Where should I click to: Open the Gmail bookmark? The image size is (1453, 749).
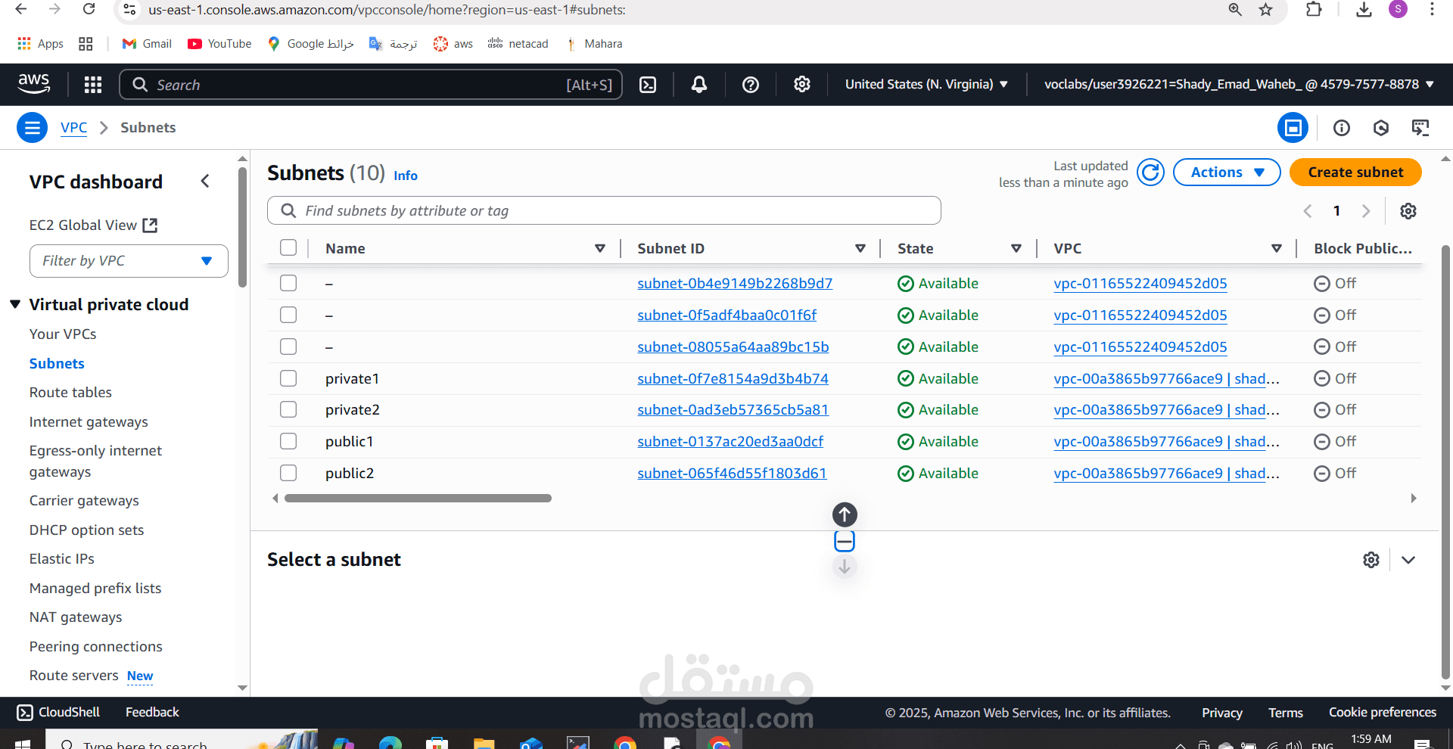click(148, 44)
